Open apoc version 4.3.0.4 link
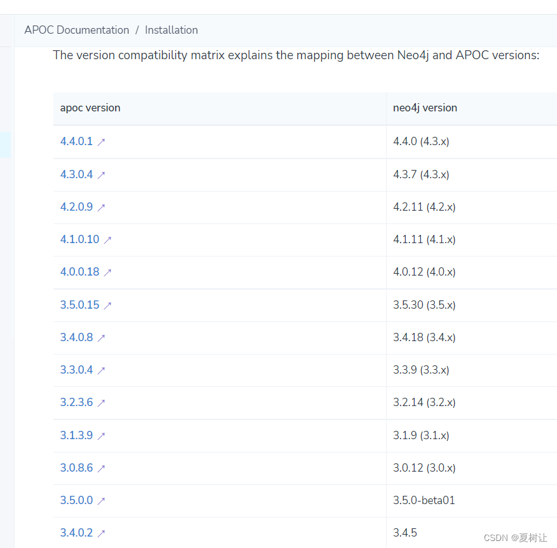This screenshot has width=557, height=548. pos(76,174)
